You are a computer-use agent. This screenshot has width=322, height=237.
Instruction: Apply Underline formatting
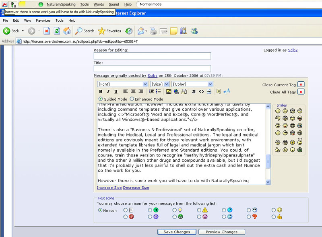tap(116, 92)
